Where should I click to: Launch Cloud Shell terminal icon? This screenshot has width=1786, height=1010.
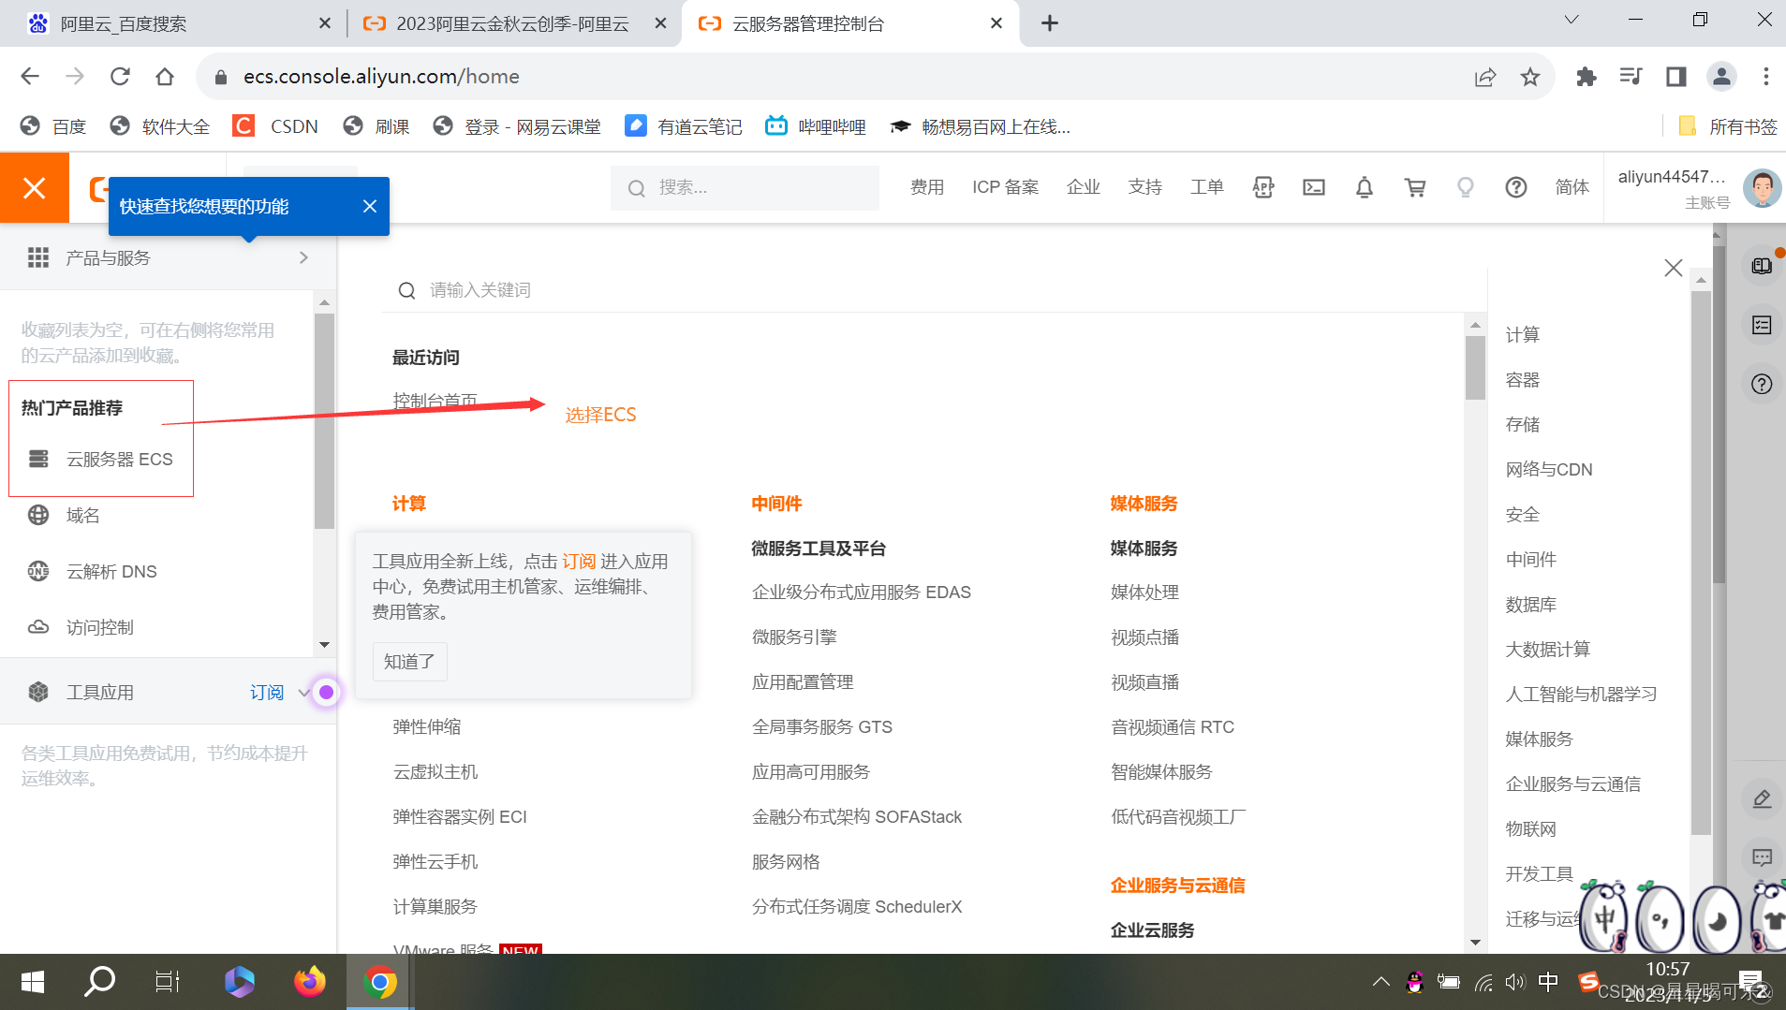(1314, 187)
